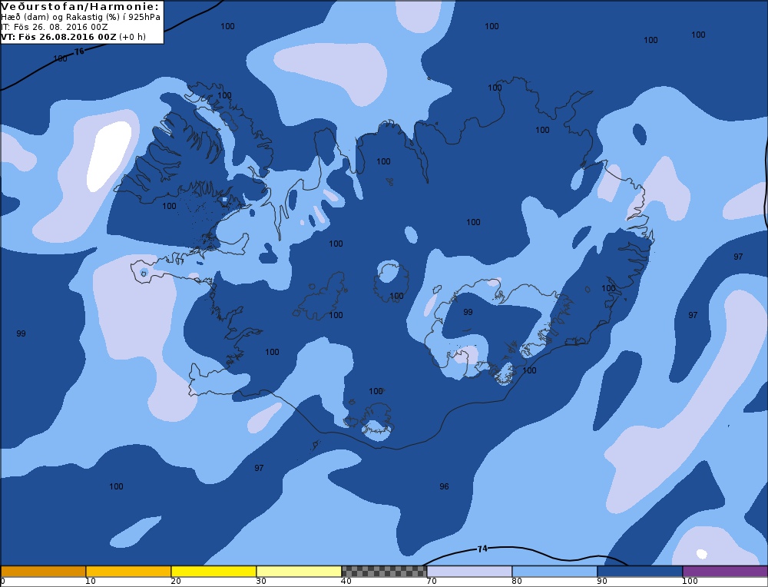The height and width of the screenshot is (587, 768).
Task: Click the '76' height contour label
Action: coord(79,51)
